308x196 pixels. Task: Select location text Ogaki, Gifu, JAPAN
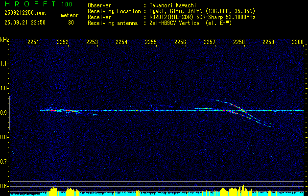176,11
